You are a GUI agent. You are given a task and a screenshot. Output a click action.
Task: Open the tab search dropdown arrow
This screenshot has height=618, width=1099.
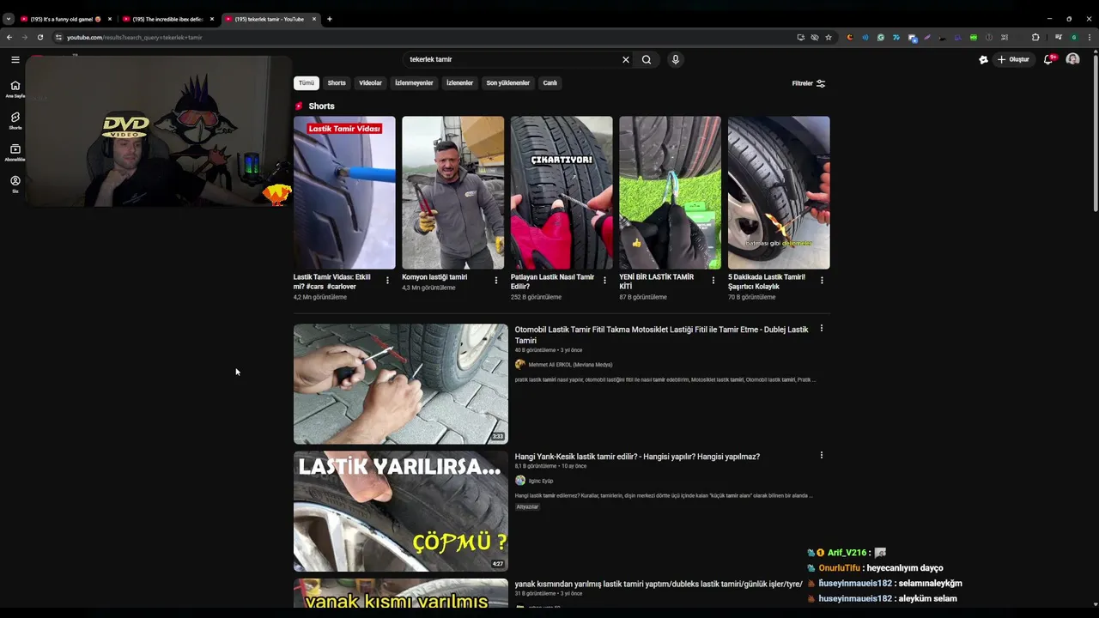tap(8, 19)
